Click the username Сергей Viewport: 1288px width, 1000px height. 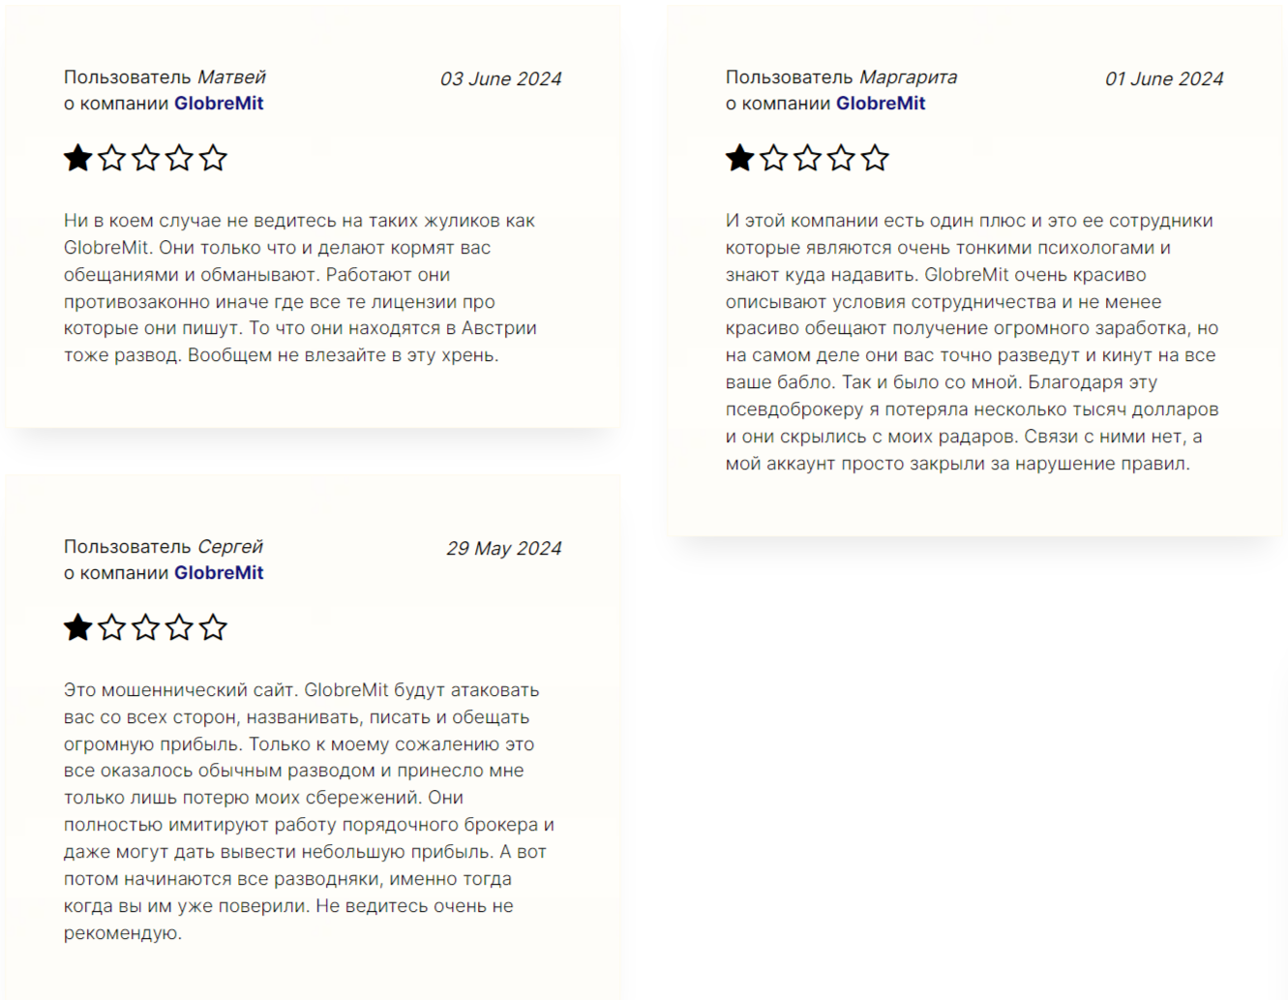[230, 547]
